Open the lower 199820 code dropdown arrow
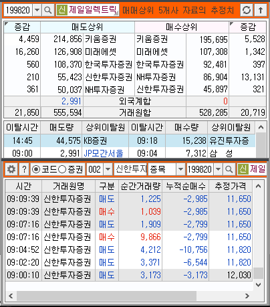Screen dimensions: 270x307 (219, 169)
